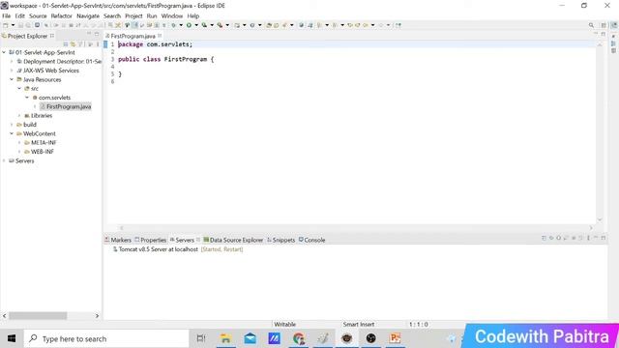Open the Project menu
This screenshot has width=619, height=348.
pyautogui.click(x=133, y=15)
